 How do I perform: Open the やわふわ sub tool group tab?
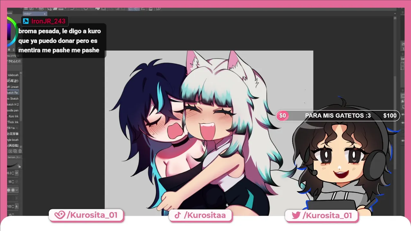pos(14,61)
